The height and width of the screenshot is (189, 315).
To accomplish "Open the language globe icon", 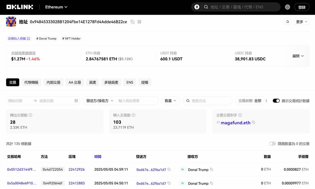I will tap(287, 7).
